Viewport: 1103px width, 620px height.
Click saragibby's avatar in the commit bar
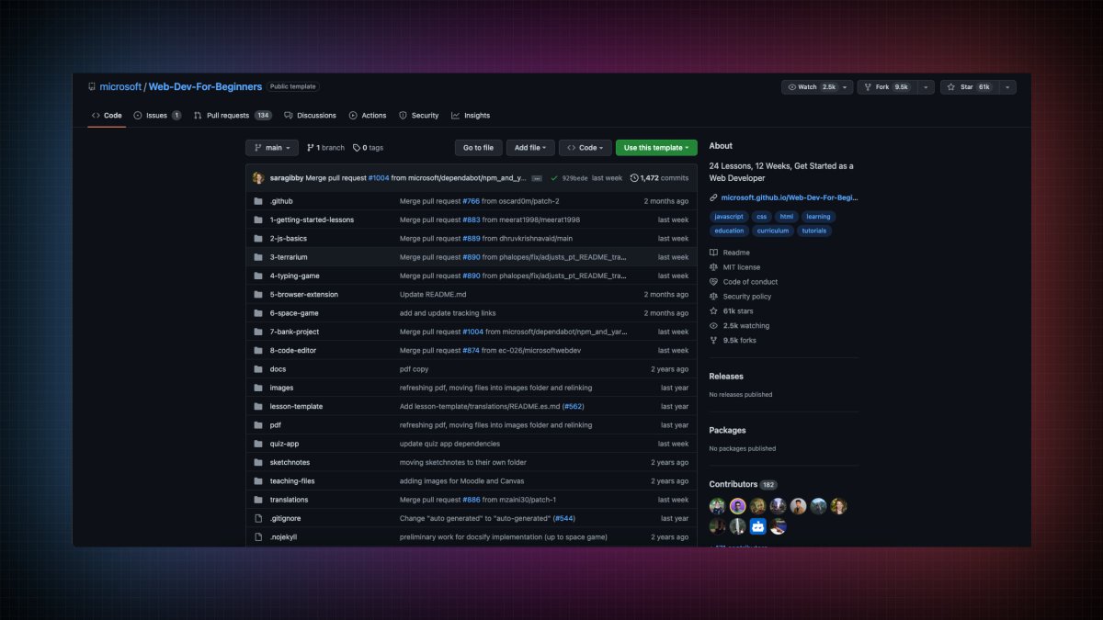[x=258, y=177]
